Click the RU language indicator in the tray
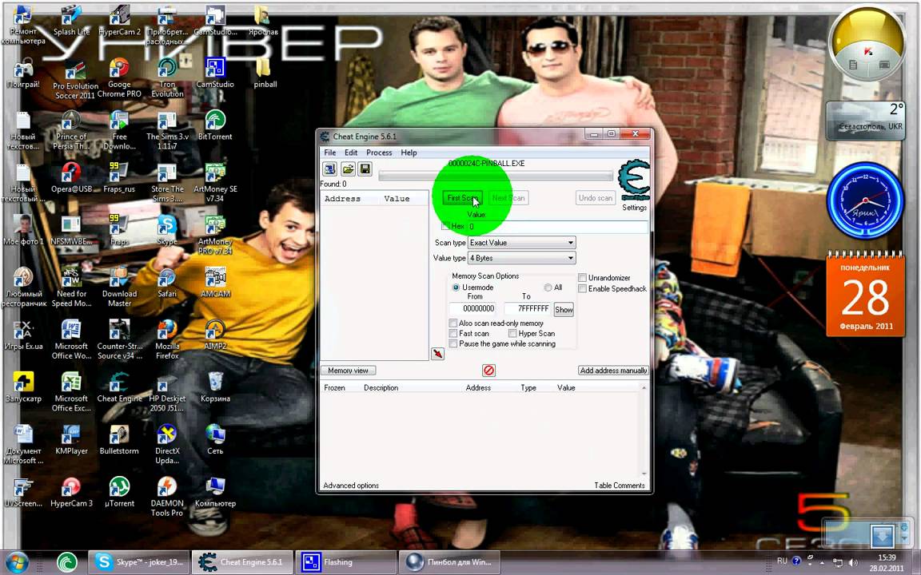921x575 pixels. pyautogui.click(x=782, y=561)
